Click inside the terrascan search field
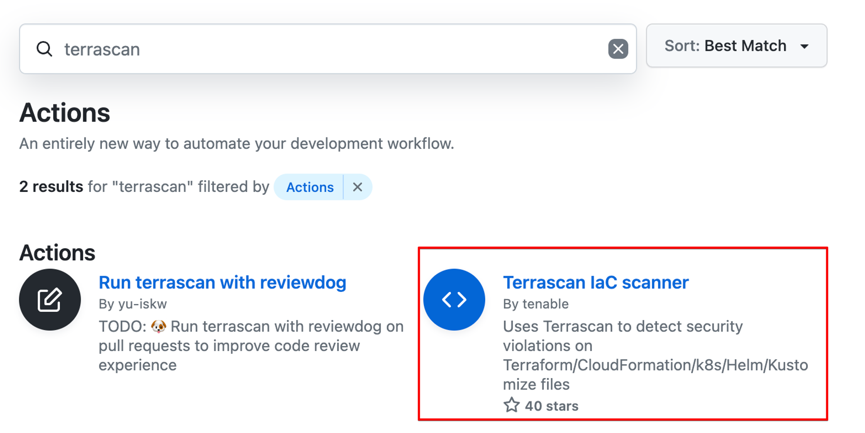This screenshot has height=433, width=865. 328,49
